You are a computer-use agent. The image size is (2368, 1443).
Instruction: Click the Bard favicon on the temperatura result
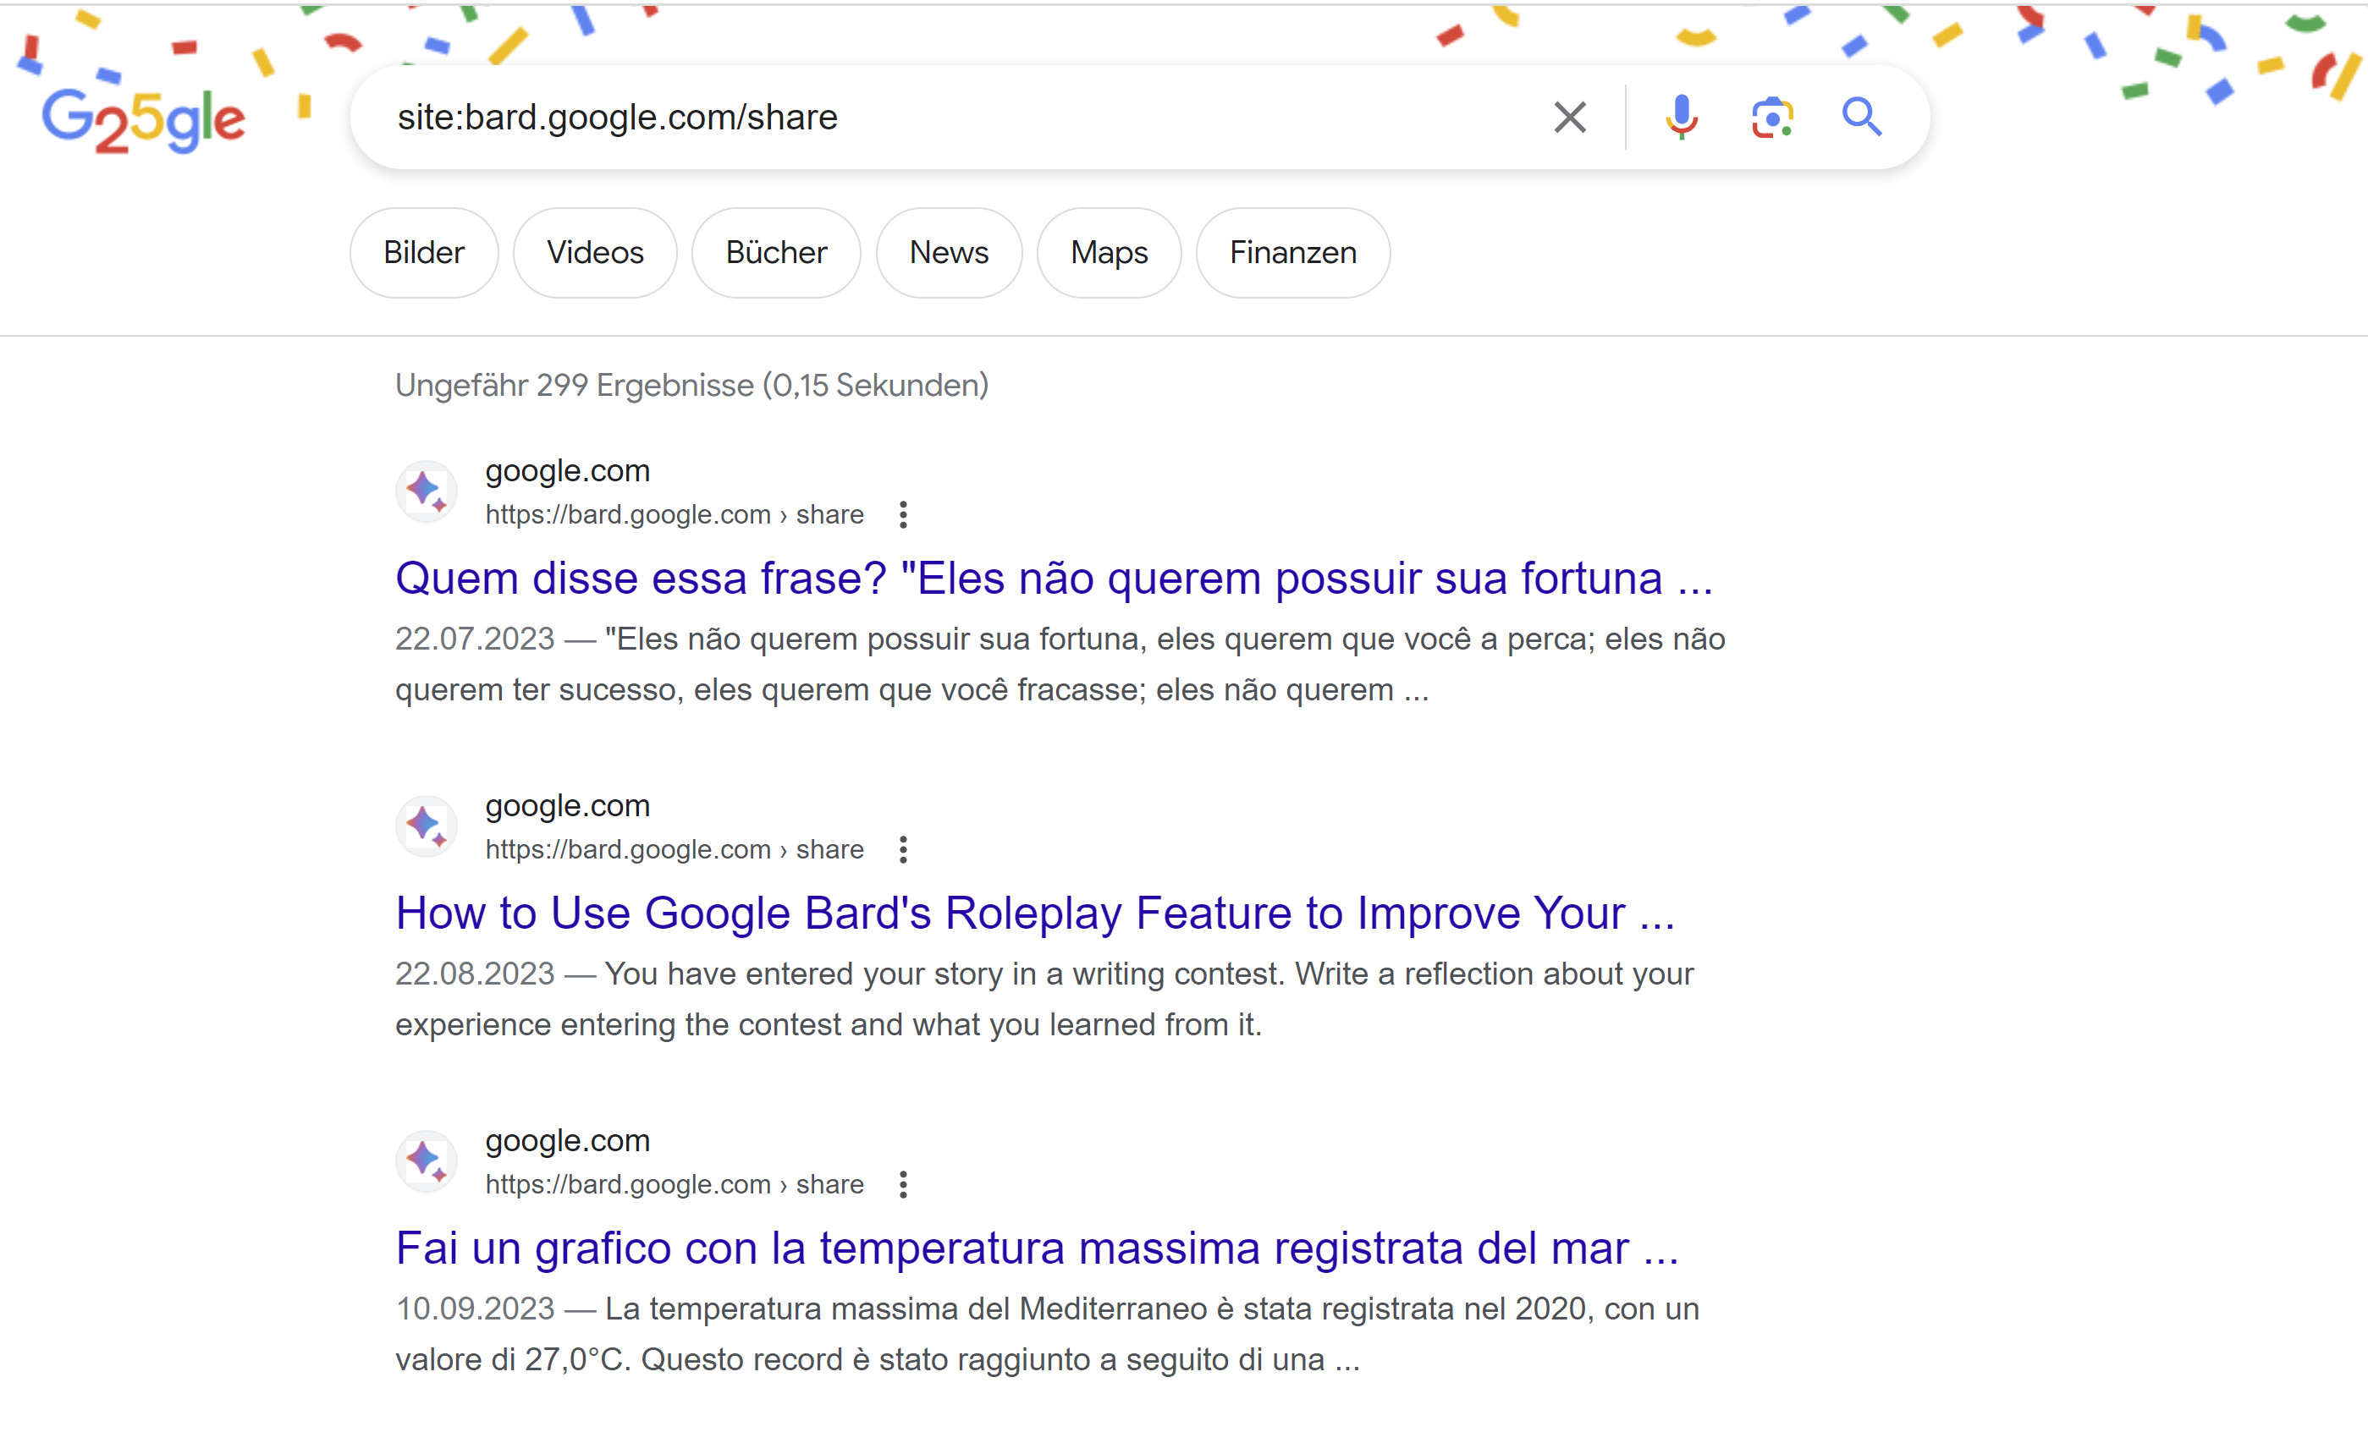tap(426, 1160)
